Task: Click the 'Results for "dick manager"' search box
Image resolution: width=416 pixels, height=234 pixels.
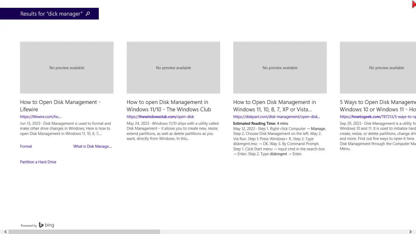Action: coord(49,14)
